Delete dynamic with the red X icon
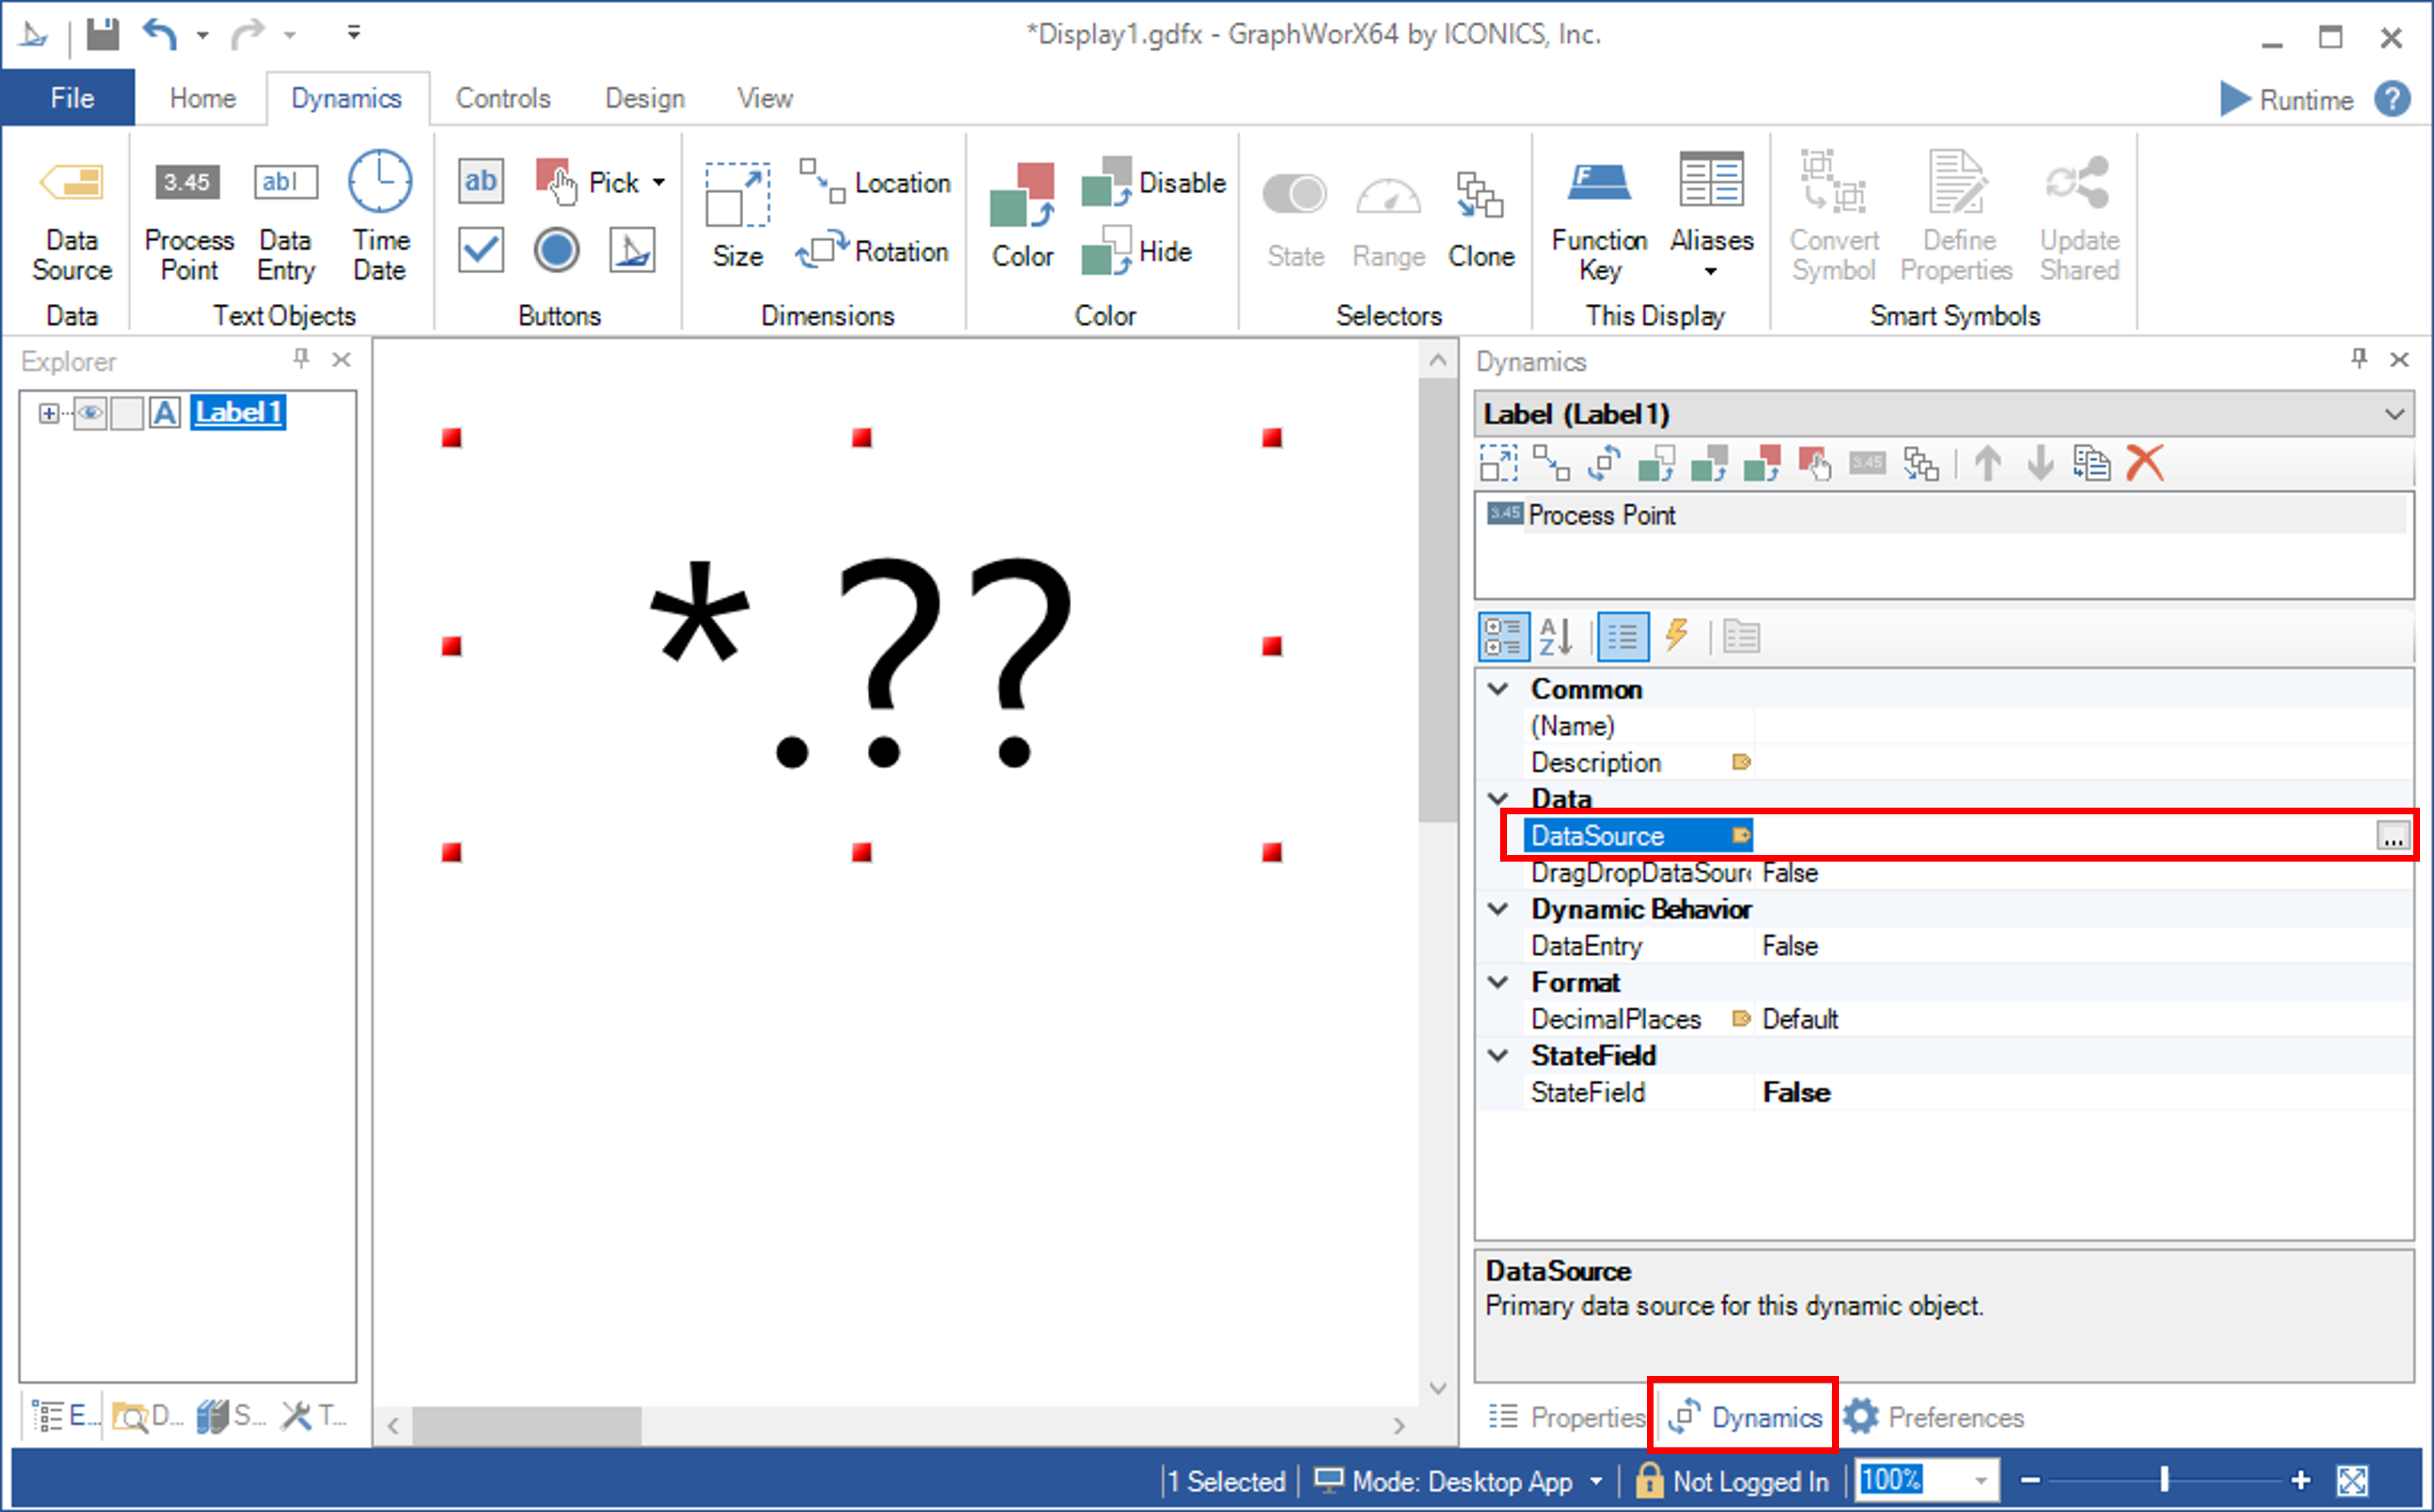 coord(2144,464)
